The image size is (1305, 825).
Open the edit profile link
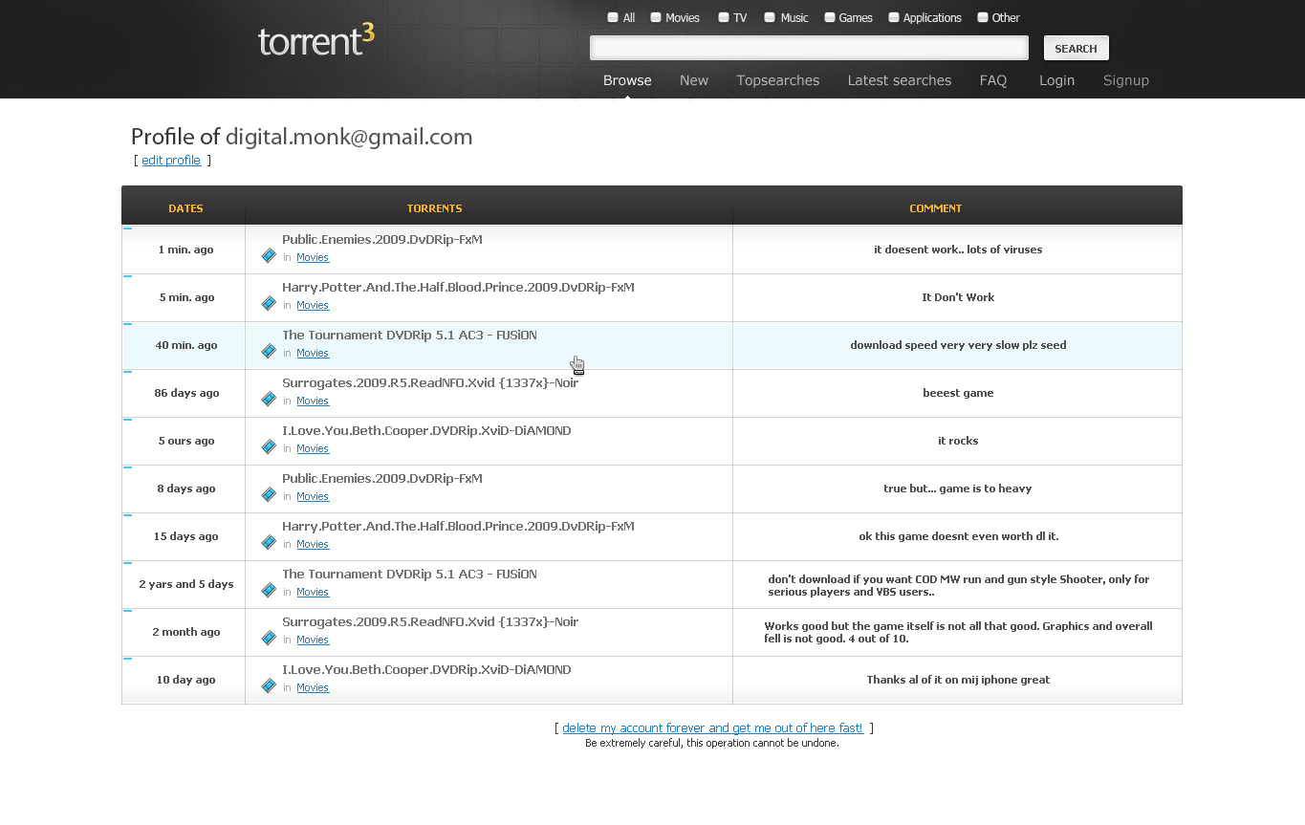point(171,160)
